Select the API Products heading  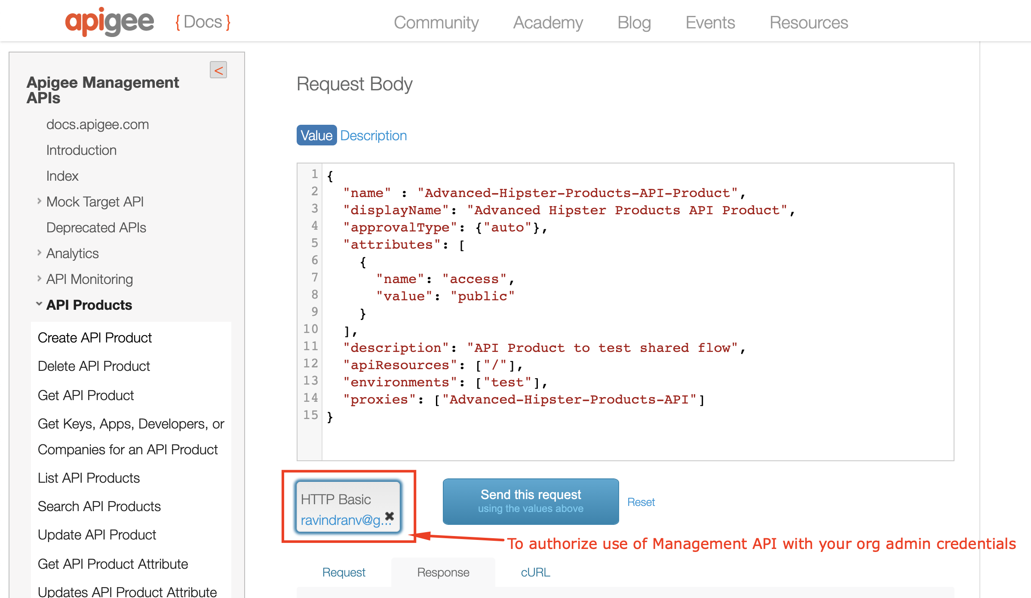89,305
